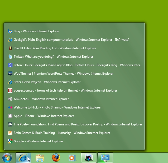This screenshot has width=168, height=163.
Task: Launch Firefox from the taskbar
Action: coord(56,158)
